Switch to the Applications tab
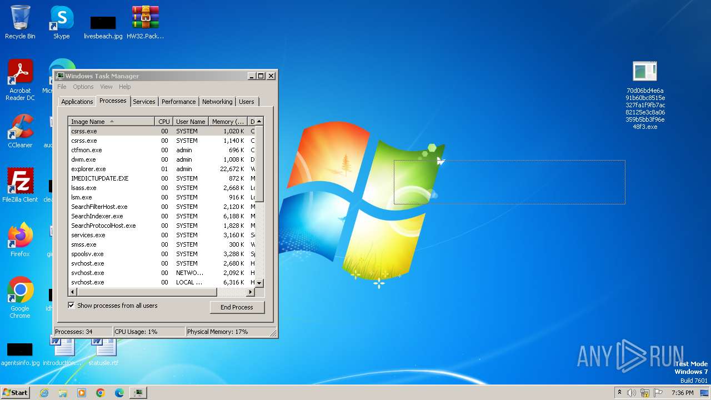 (77, 102)
